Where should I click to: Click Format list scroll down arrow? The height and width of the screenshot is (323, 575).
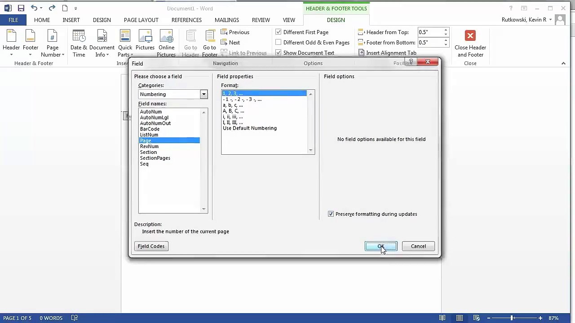pyautogui.click(x=310, y=150)
